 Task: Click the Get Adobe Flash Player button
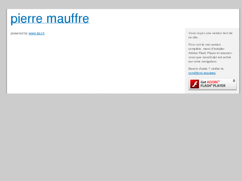pyautogui.click(x=212, y=84)
